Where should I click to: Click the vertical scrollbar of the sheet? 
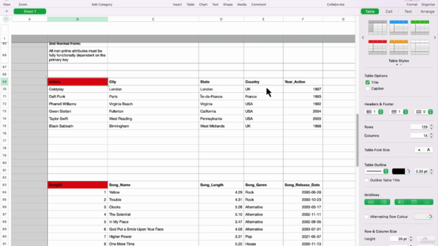click(x=357, y=140)
